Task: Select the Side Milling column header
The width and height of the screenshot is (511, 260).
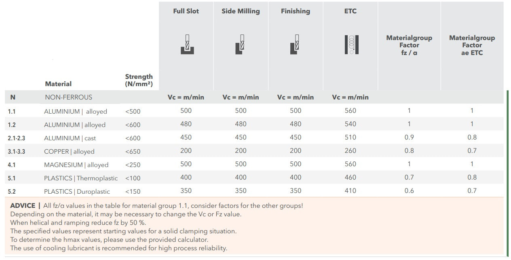Action: 241,11
